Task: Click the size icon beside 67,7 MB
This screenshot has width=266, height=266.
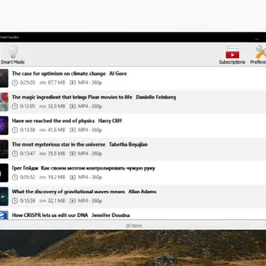Action: point(42,83)
